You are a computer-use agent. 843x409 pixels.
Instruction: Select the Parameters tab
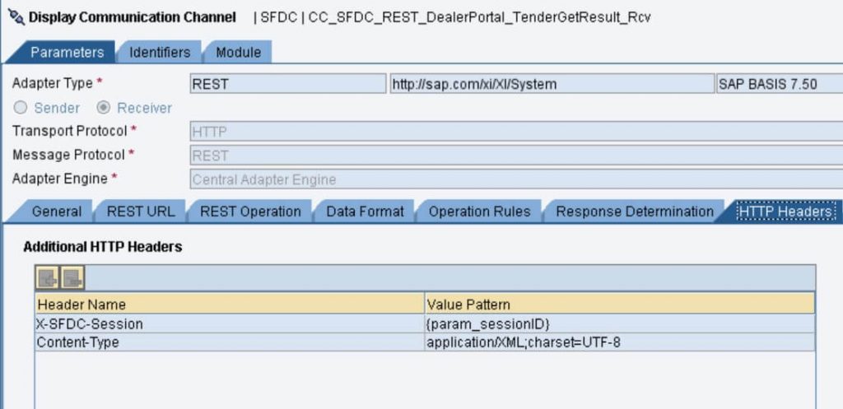coord(67,52)
